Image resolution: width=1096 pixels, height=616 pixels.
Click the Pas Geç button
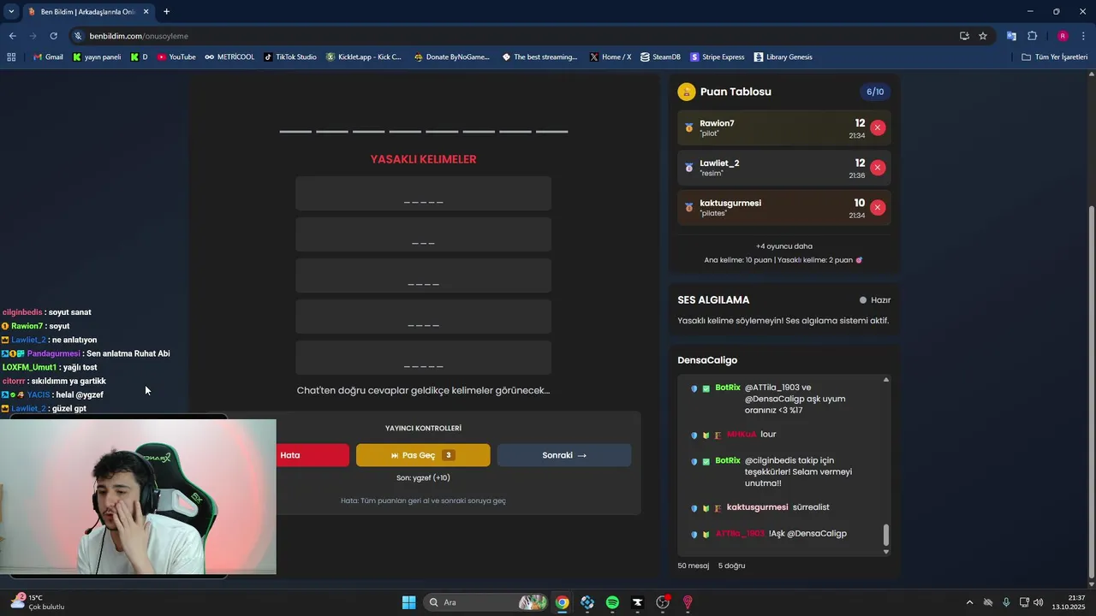click(x=423, y=455)
